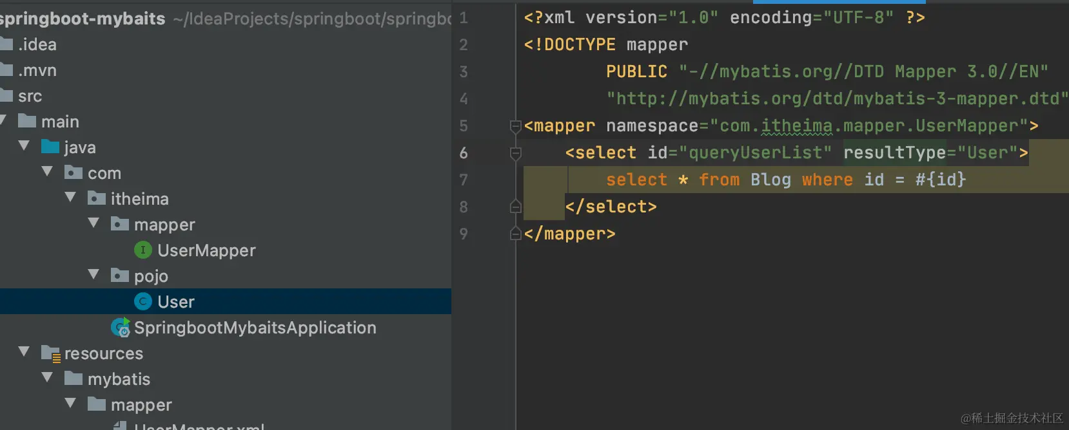
Task: Click the fold marker beside the select opening tag
Action: tap(515, 153)
